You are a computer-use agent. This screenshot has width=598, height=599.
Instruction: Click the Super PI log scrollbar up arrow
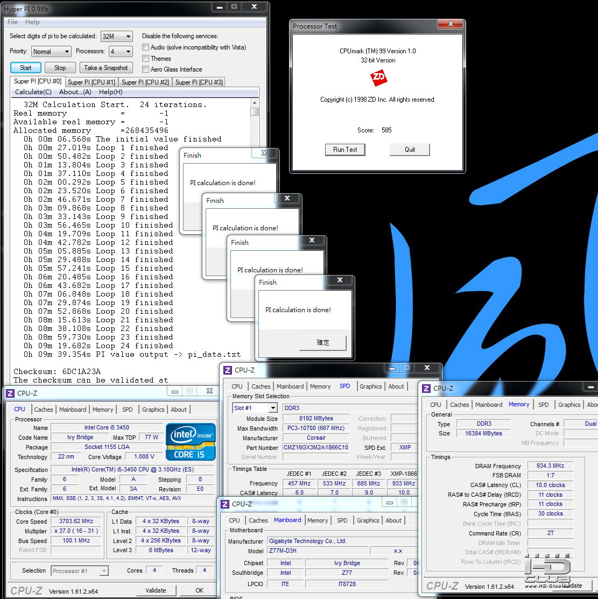(255, 103)
